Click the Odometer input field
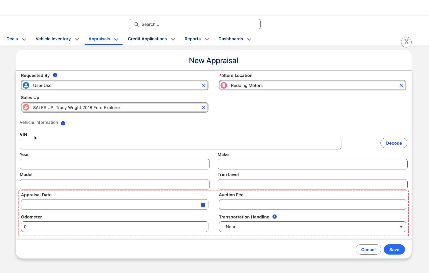Viewport: 429px width, 273px height. click(x=115, y=227)
